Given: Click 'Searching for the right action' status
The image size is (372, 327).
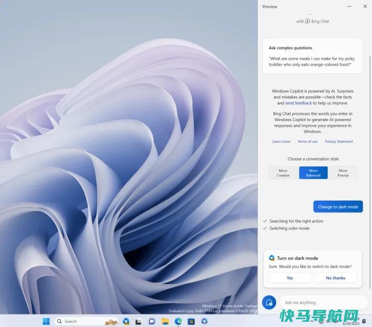Looking at the screenshot, I should [x=297, y=221].
